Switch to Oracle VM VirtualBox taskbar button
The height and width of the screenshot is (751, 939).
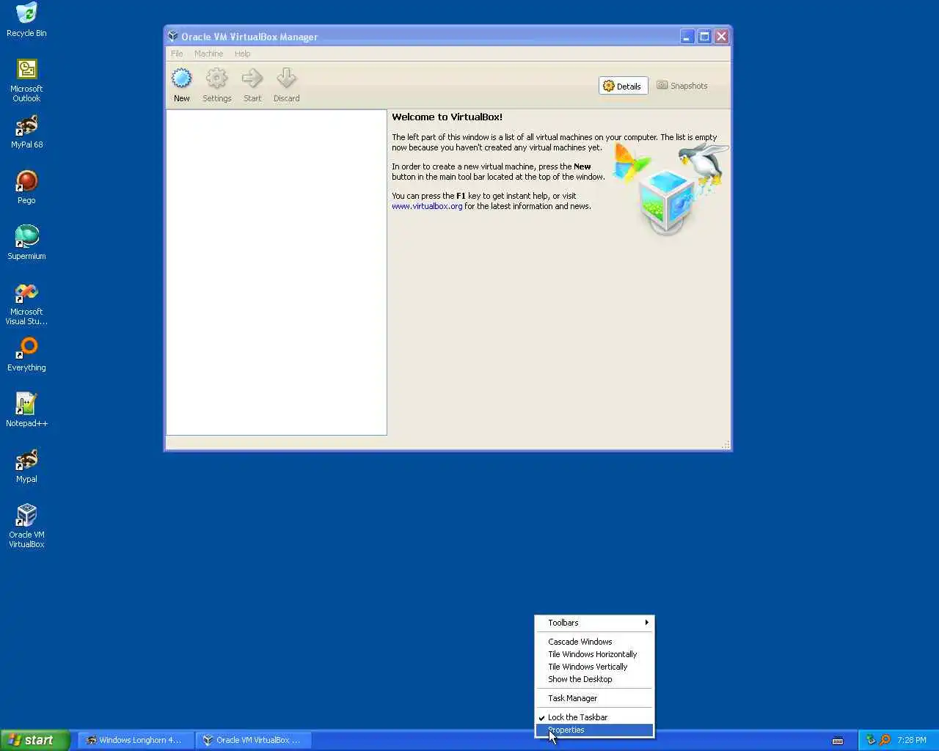(254, 740)
